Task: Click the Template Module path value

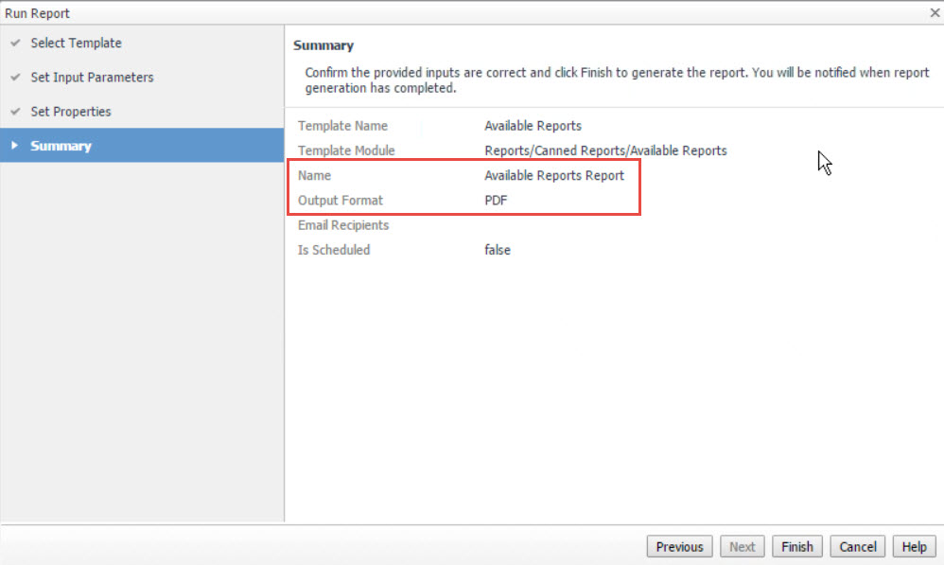Action: click(x=605, y=150)
